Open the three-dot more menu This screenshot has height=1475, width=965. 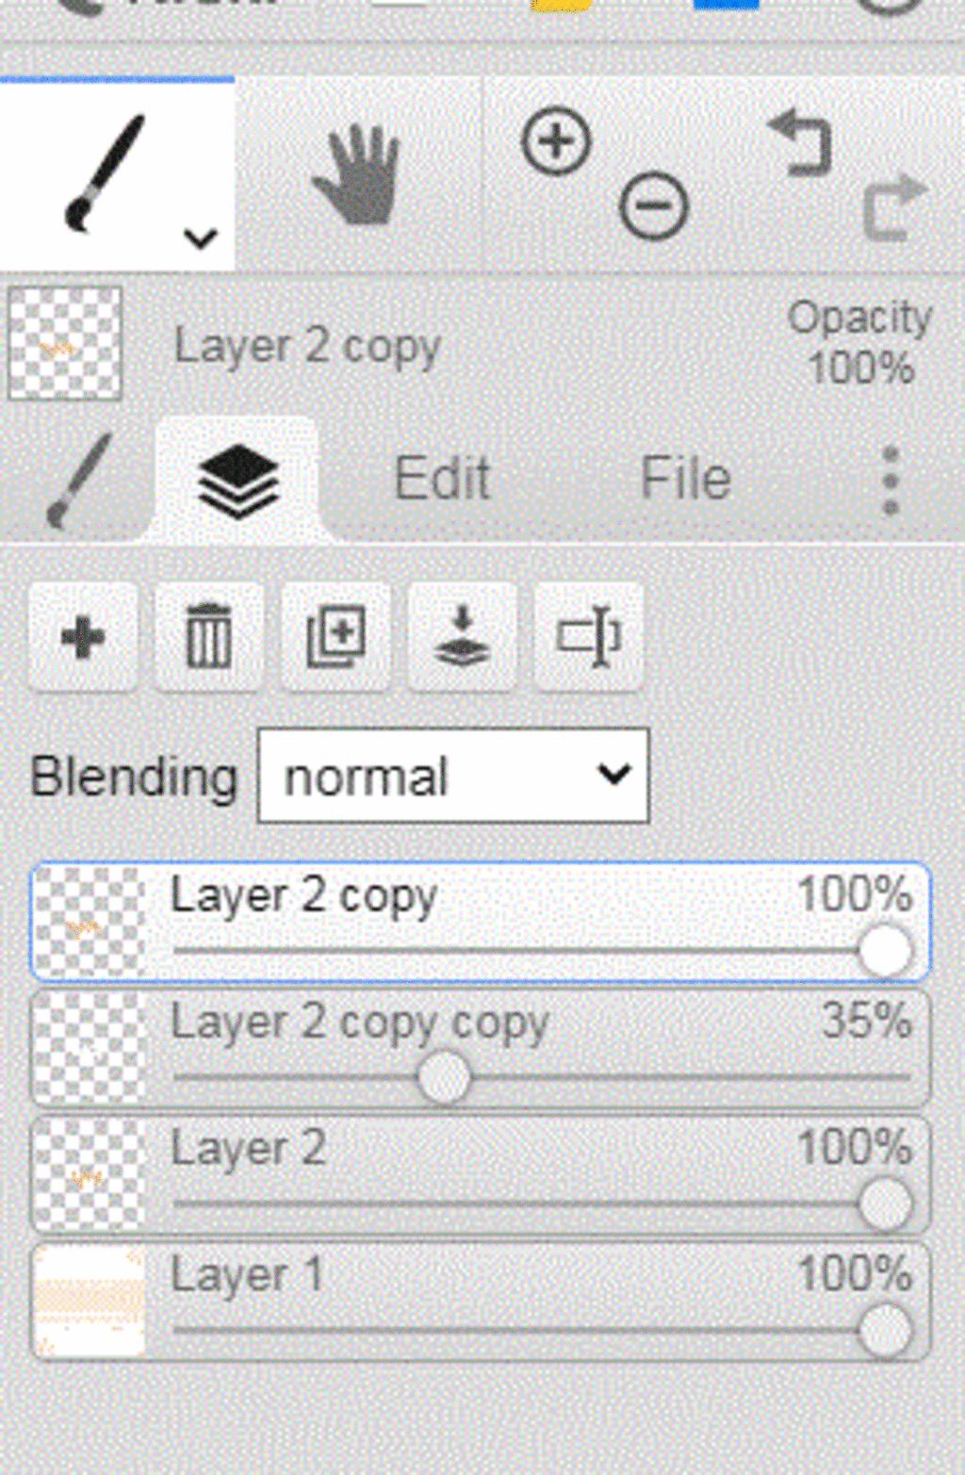point(891,481)
